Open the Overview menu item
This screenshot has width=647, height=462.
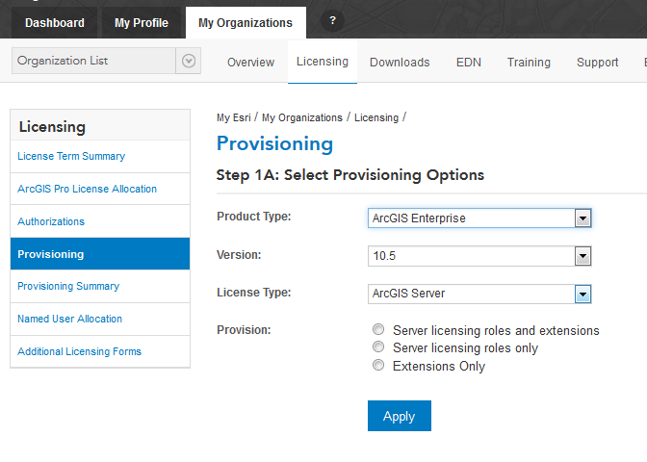coord(250,63)
